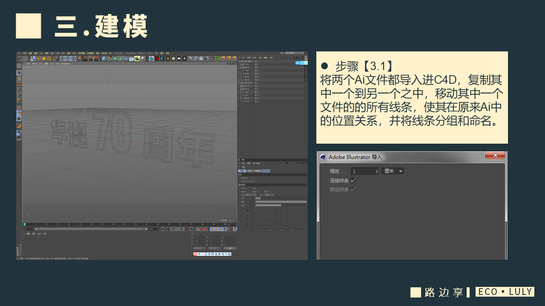This screenshot has height=306, width=545.
Task: Toggle the X axis lock
Action: point(62,59)
